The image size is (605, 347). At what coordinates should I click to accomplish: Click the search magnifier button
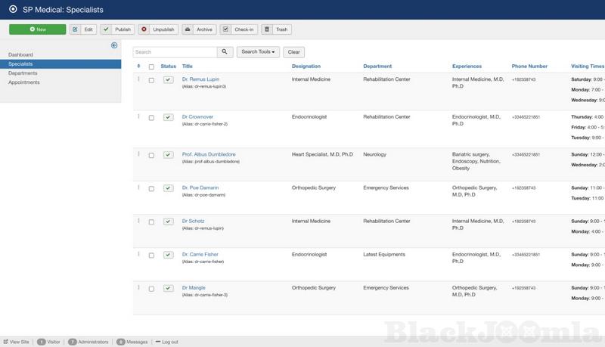[x=225, y=52]
